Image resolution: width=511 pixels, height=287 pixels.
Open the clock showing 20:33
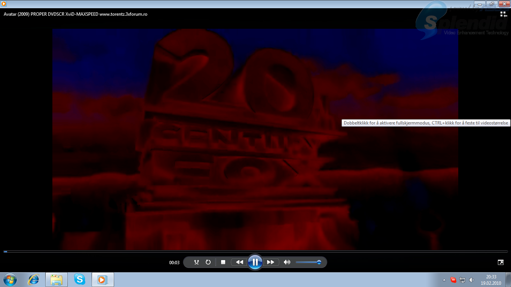point(491,280)
